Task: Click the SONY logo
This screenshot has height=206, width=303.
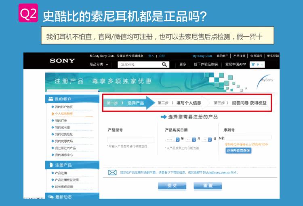Action: (x=62, y=61)
